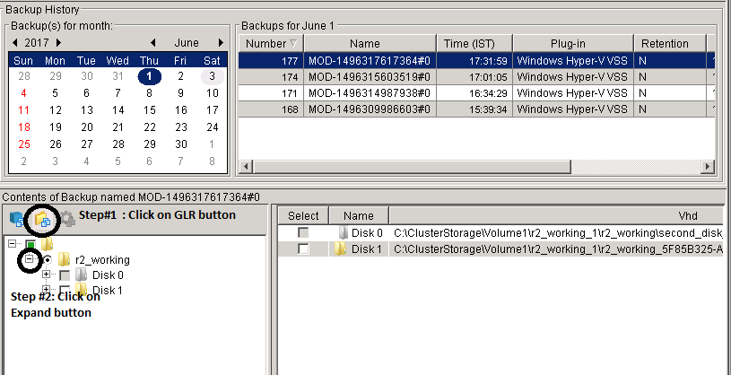Click the GLR folder restore button
The image size is (731, 375).
(x=42, y=219)
